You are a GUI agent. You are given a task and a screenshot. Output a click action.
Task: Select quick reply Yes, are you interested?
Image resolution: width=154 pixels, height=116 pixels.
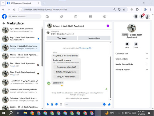tap(66, 67)
